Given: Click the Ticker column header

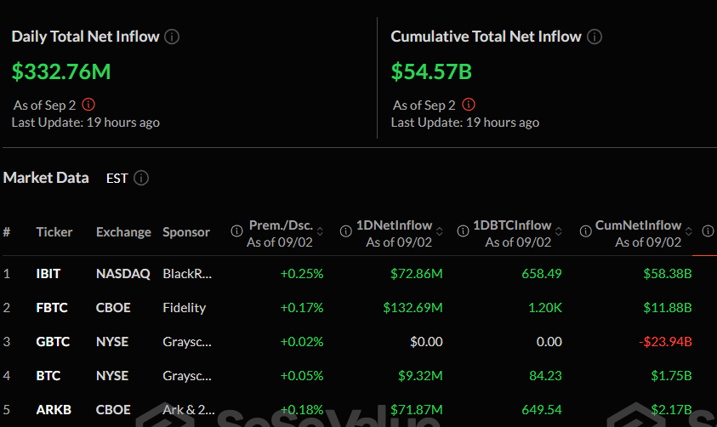Looking at the screenshot, I should pos(54,231).
